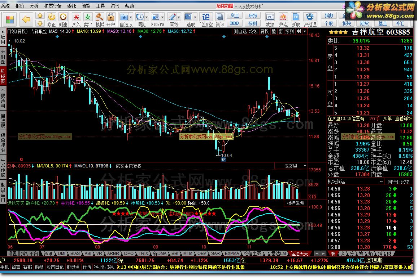Select the 诊 tab in quote panel footer

click(x=342, y=254)
